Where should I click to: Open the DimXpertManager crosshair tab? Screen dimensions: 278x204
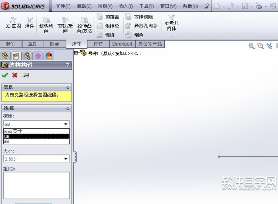click(38, 56)
